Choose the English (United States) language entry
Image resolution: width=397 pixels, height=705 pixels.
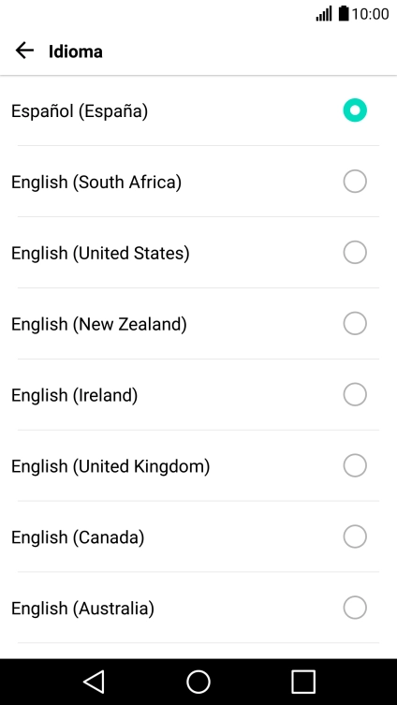(x=198, y=252)
